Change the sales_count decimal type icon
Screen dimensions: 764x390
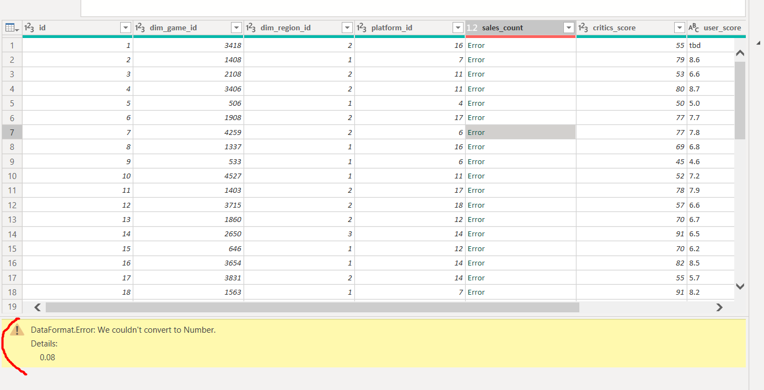point(472,28)
